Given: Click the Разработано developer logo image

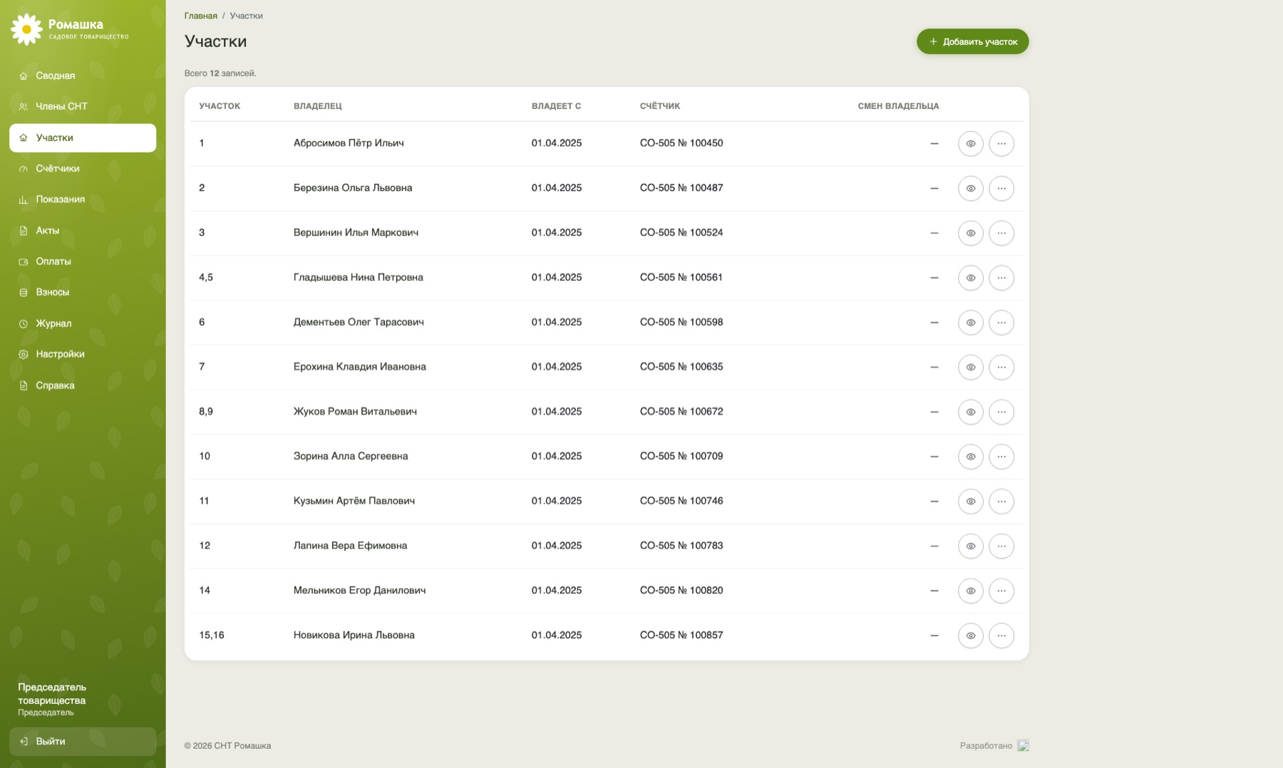Looking at the screenshot, I should [1023, 746].
